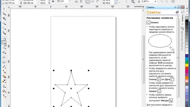Switch to Pie mode in property bar
The image size is (190, 107).
coord(93,1)
